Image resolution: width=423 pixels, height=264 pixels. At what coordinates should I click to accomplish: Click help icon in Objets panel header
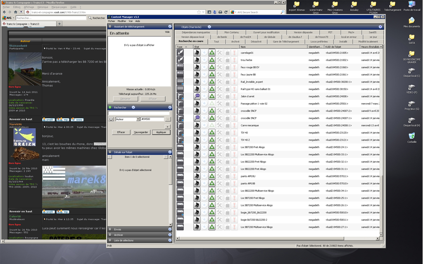coord(380,27)
